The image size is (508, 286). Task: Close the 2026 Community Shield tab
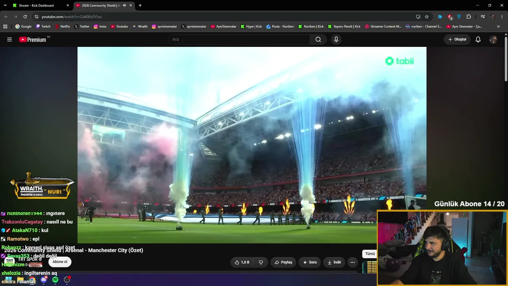point(131,6)
